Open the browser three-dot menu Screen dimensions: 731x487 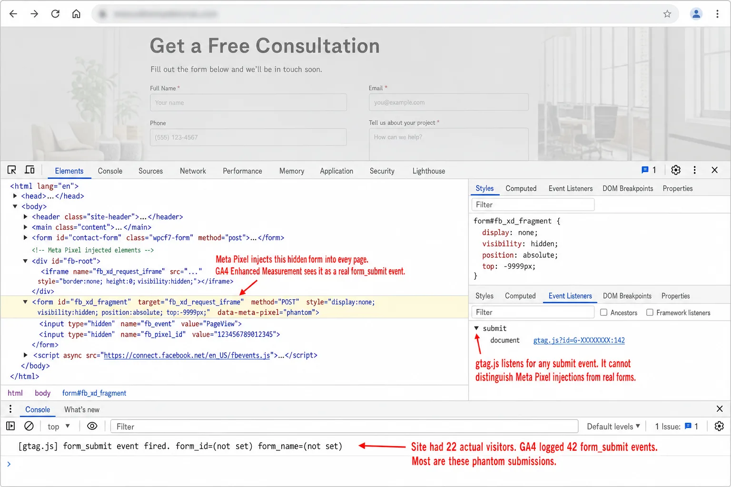[717, 14]
